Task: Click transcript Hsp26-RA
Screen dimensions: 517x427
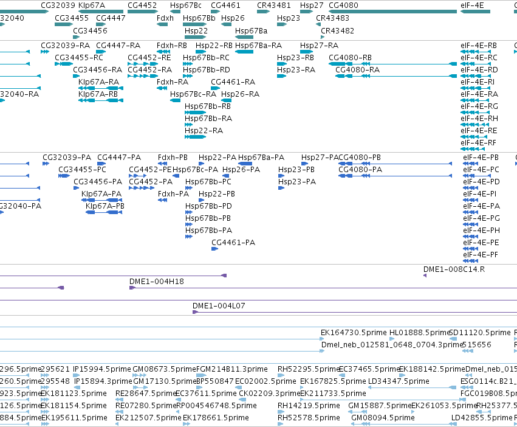Action: coord(240,94)
